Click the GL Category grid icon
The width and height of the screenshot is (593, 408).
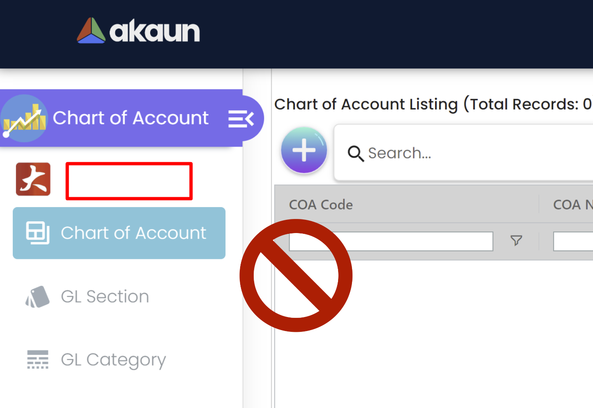click(x=38, y=359)
